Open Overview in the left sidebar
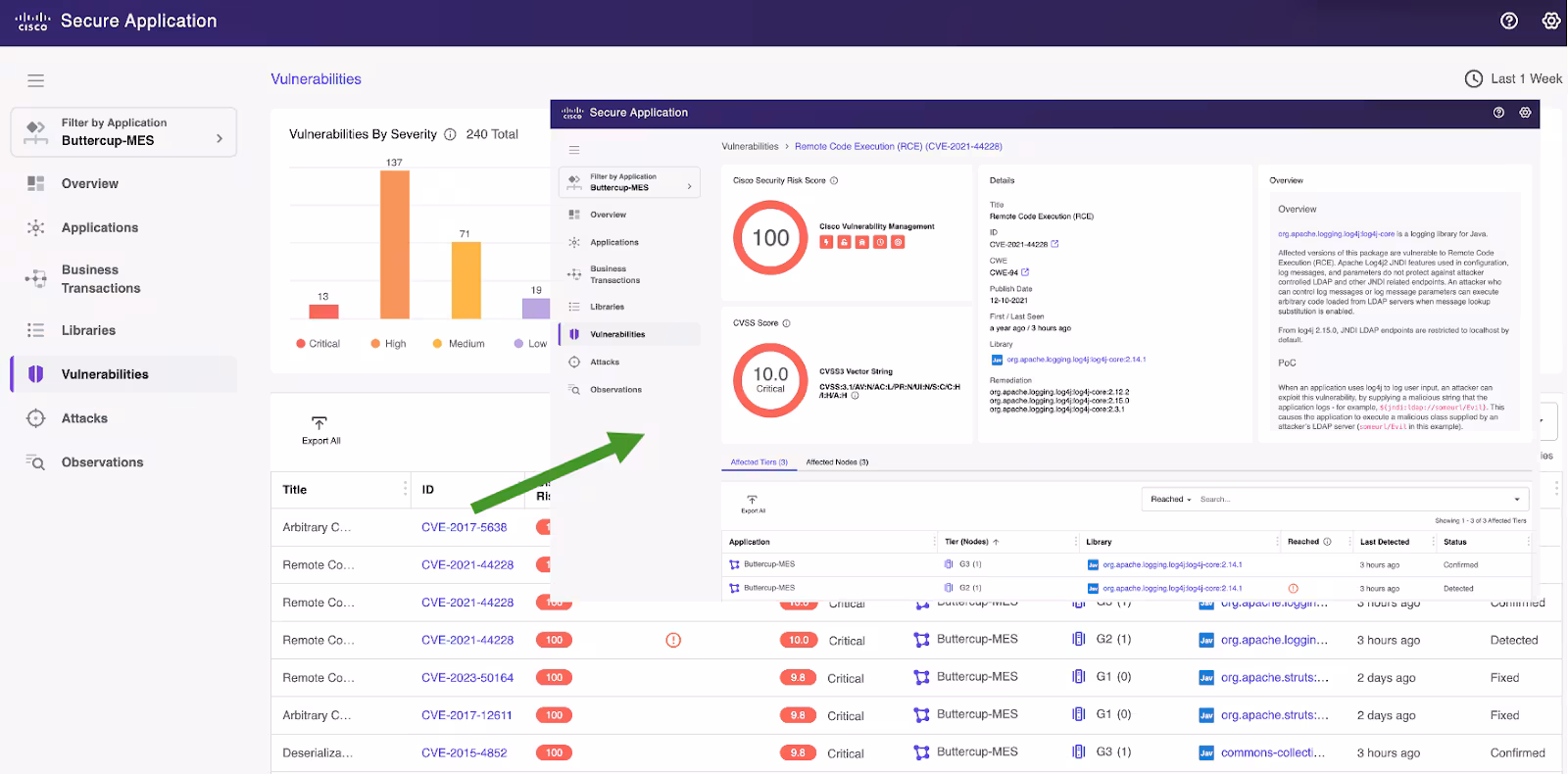This screenshot has width=1568, height=774. 89,184
